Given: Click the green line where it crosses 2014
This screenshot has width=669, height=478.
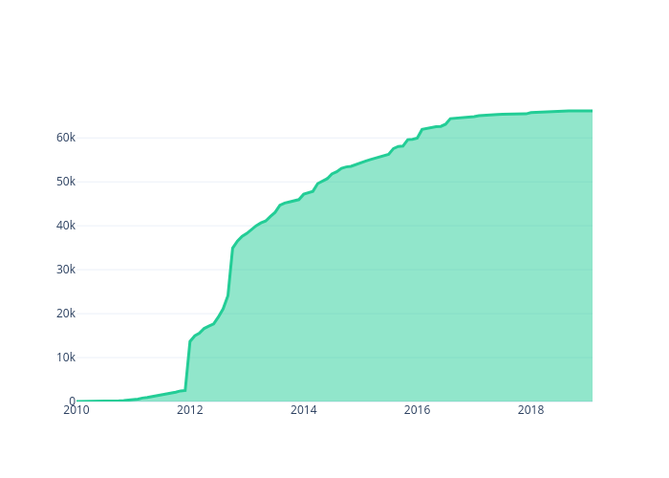Looking at the screenshot, I should (x=304, y=194).
